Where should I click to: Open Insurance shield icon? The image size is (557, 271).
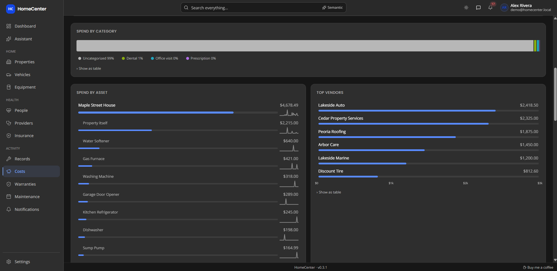tap(9, 136)
